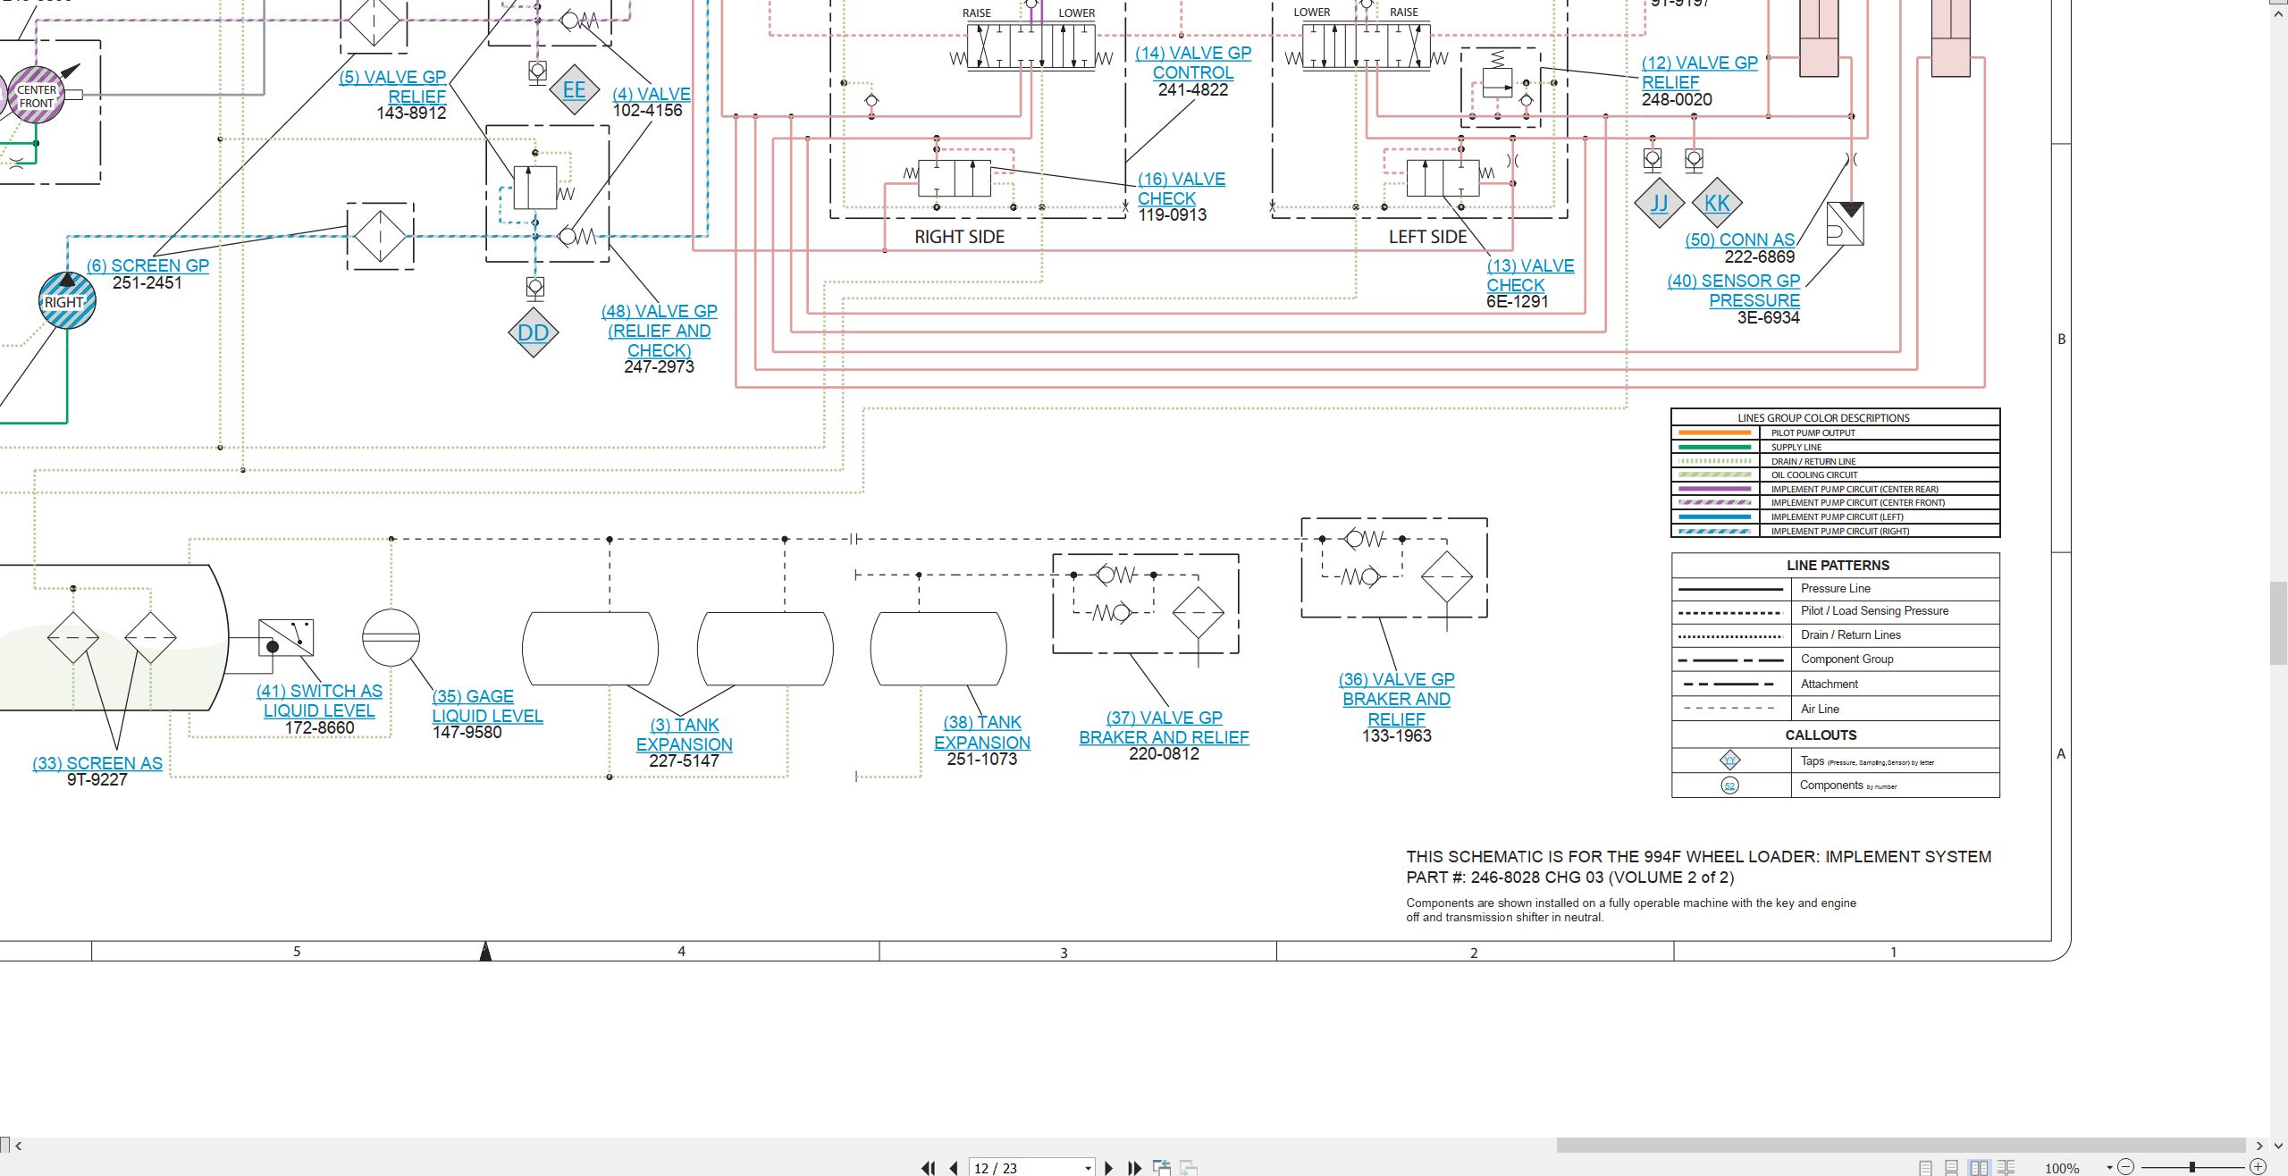Open the (13) VALVE CHECK link
This screenshot has height=1176, width=2288.
[x=1530, y=275]
